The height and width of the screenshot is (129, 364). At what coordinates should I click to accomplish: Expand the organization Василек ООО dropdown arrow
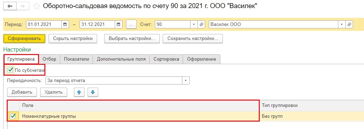[342, 24]
